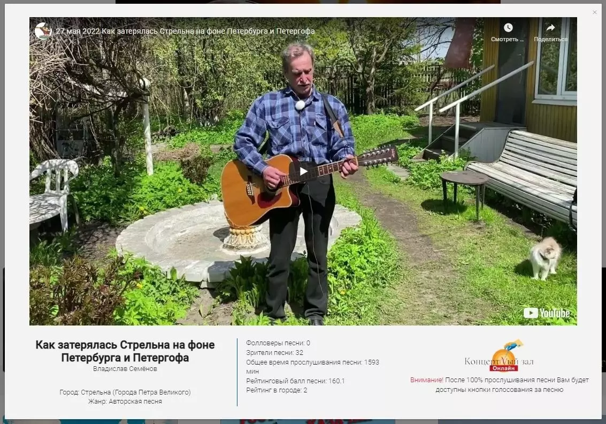The image size is (606, 424).
Task: Play the embedded YouTube video
Action: point(303,171)
